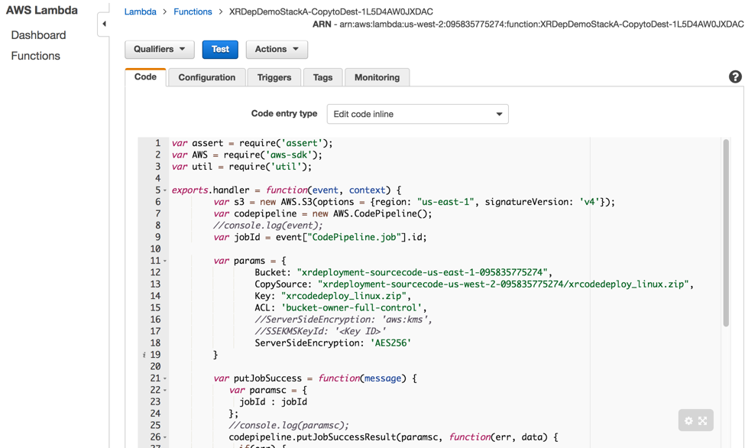Click the blue Test button
Screen dimensions: 745x448
tap(220, 49)
